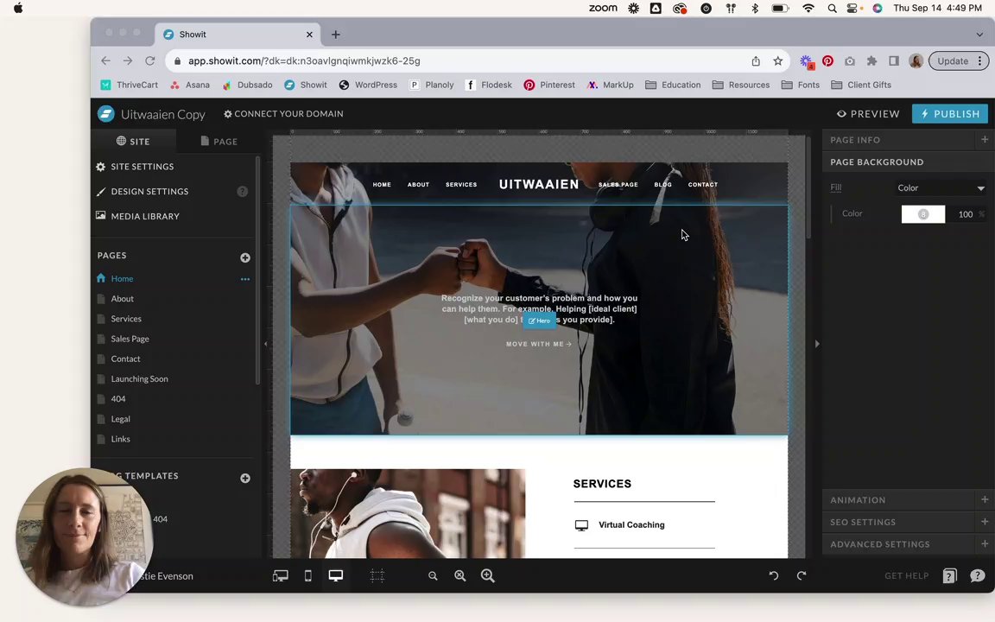Click the Preview button
995x622 pixels.
click(x=868, y=114)
